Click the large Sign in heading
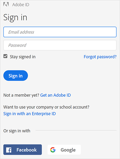Viewport: 120px width, 159px height. (15, 17)
